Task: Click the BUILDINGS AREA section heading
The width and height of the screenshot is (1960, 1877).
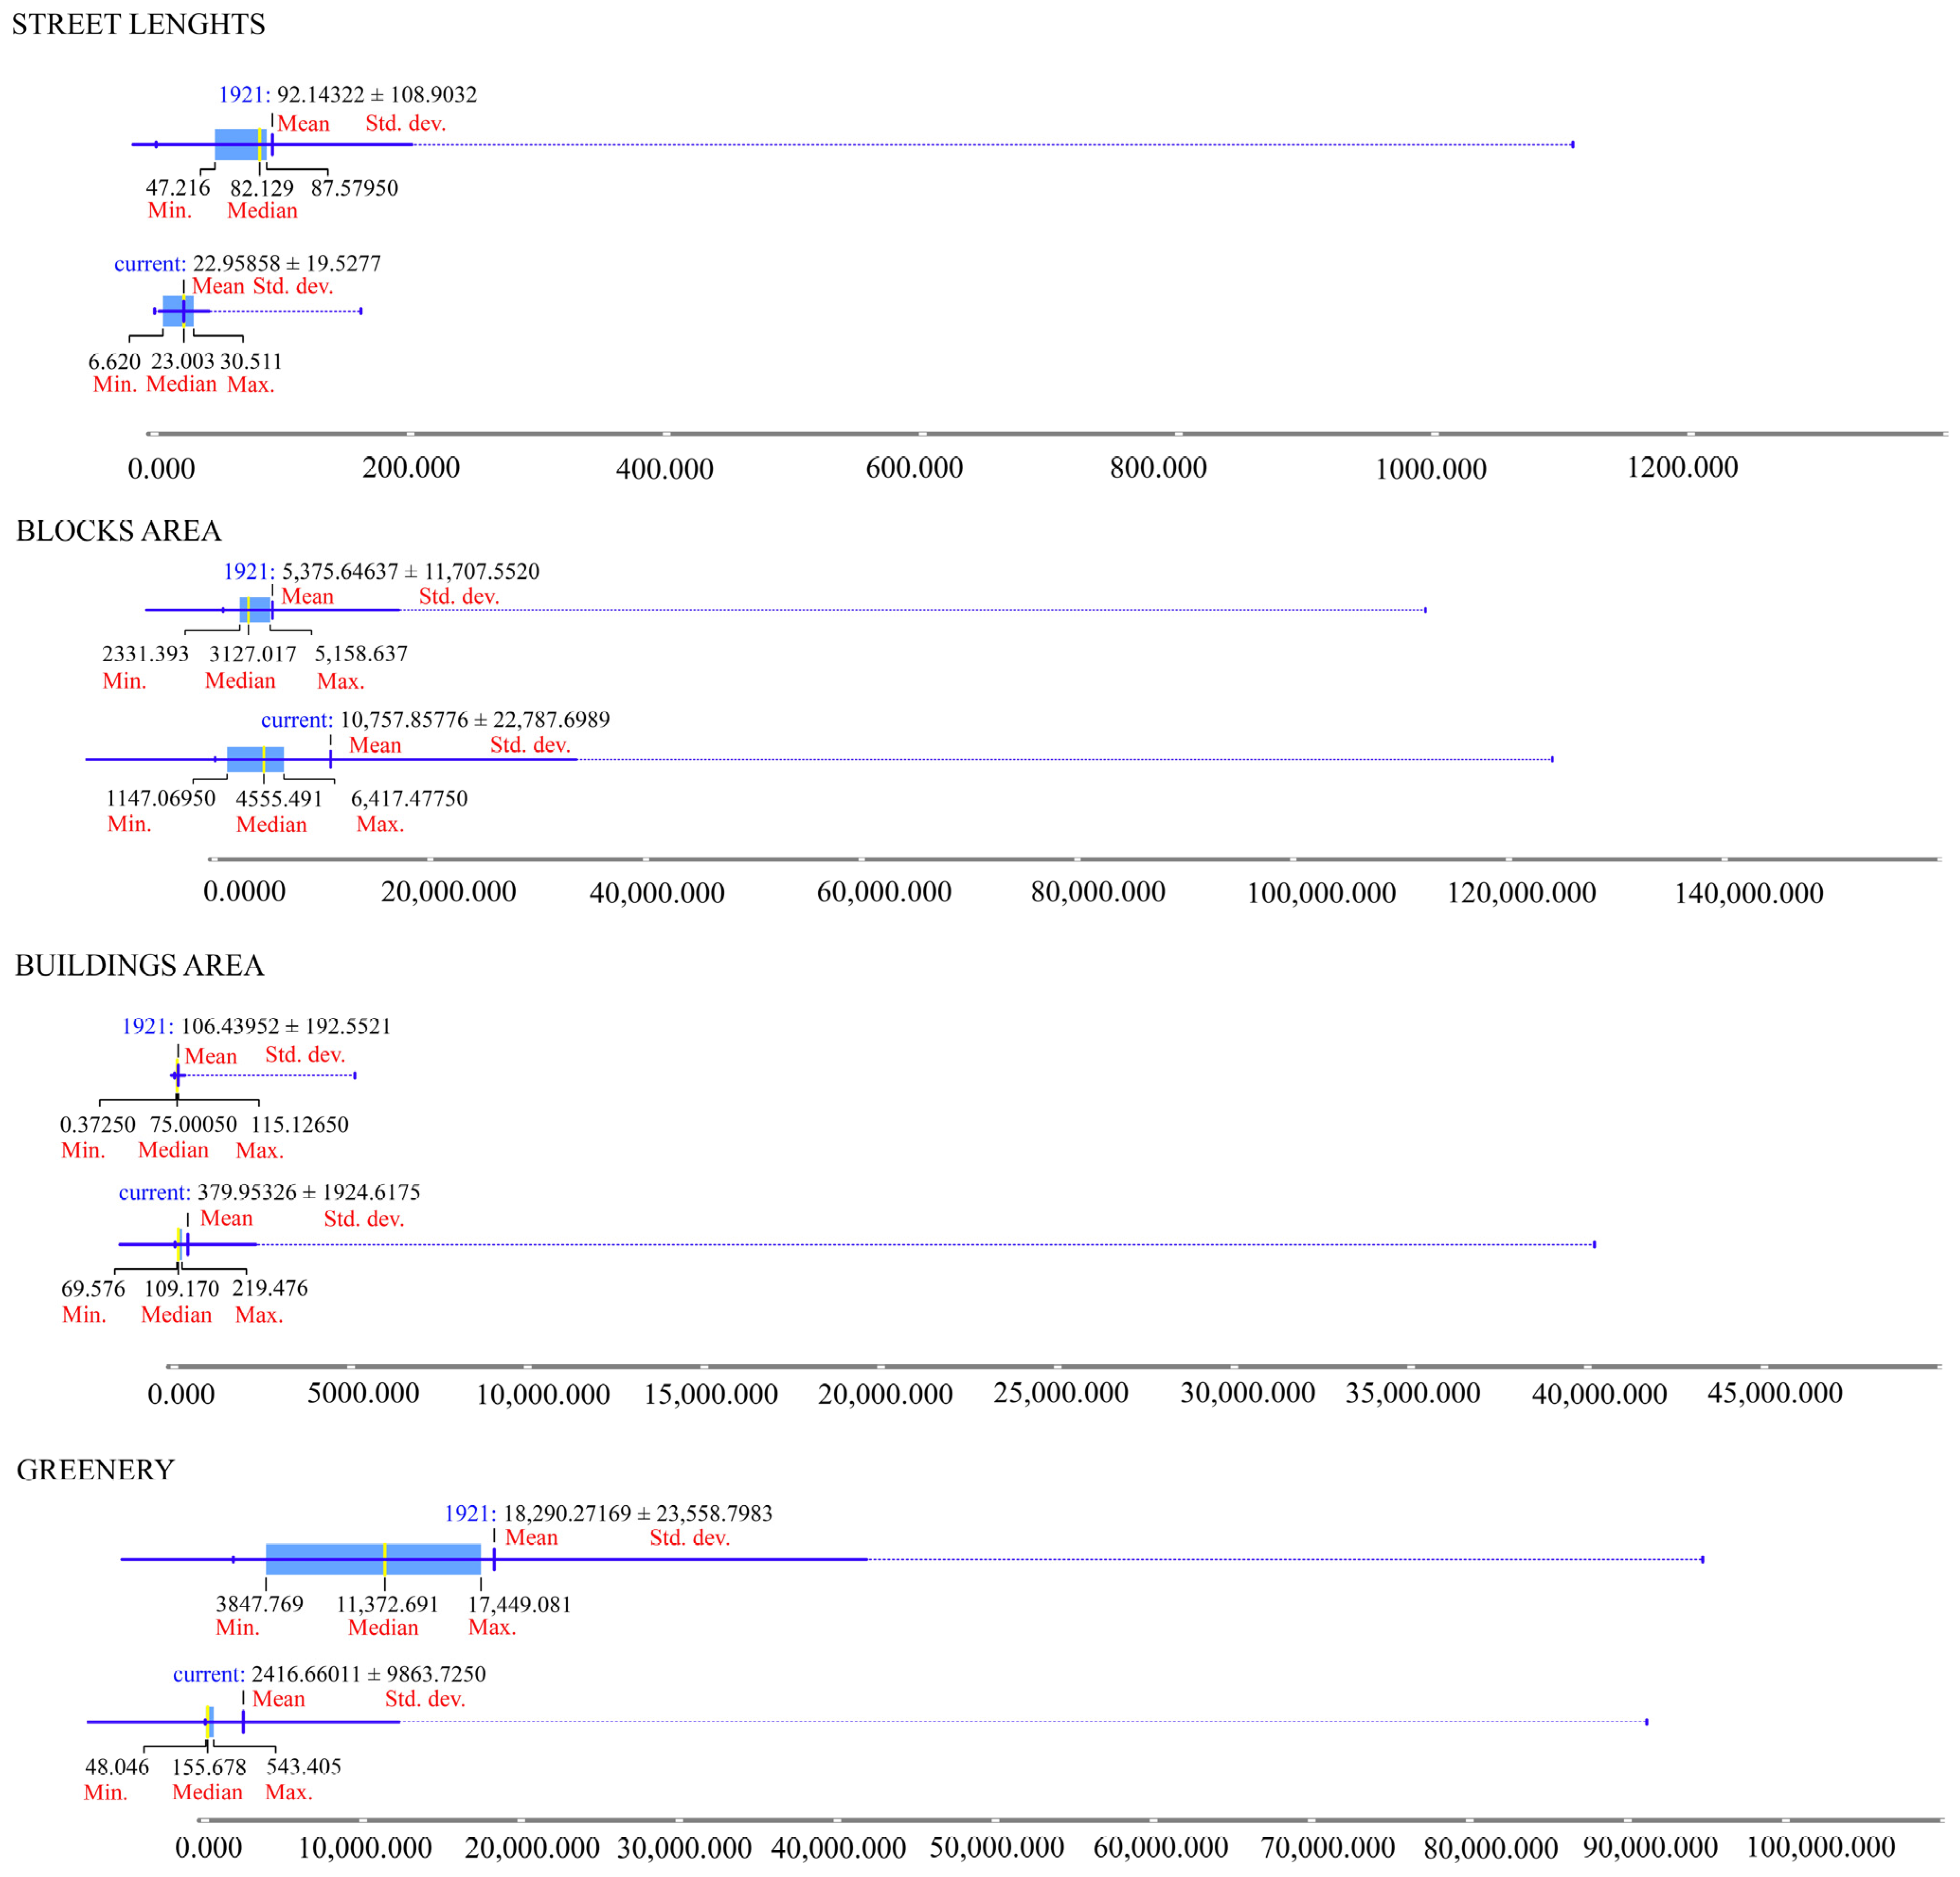Action: tap(139, 966)
